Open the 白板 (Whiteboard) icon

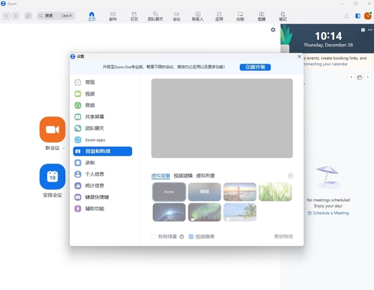240,16
